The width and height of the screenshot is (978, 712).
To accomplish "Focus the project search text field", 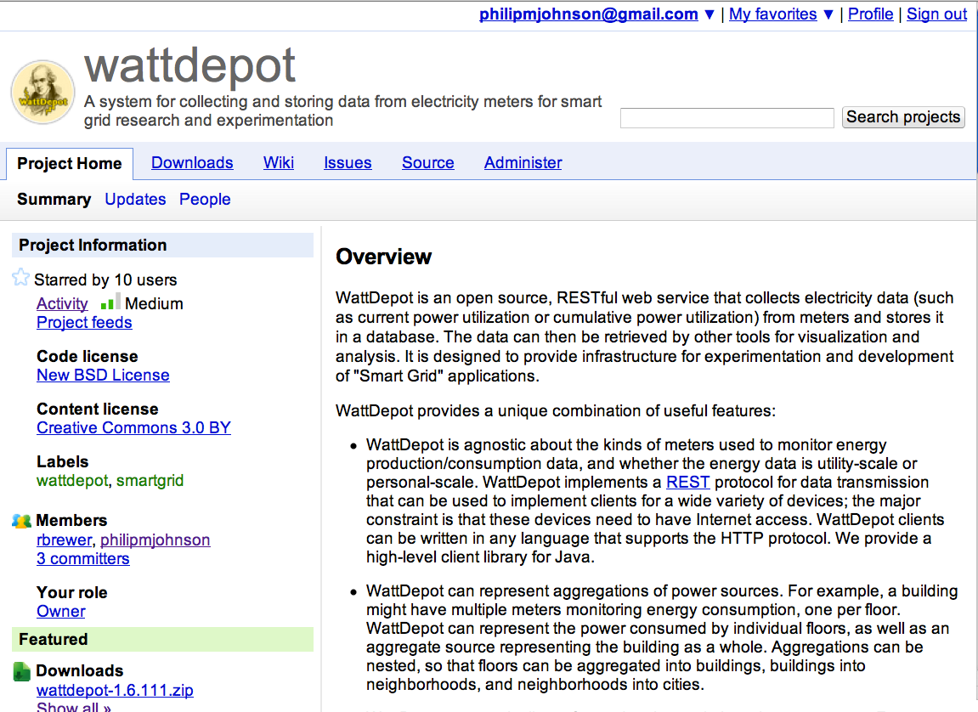I will [x=726, y=118].
